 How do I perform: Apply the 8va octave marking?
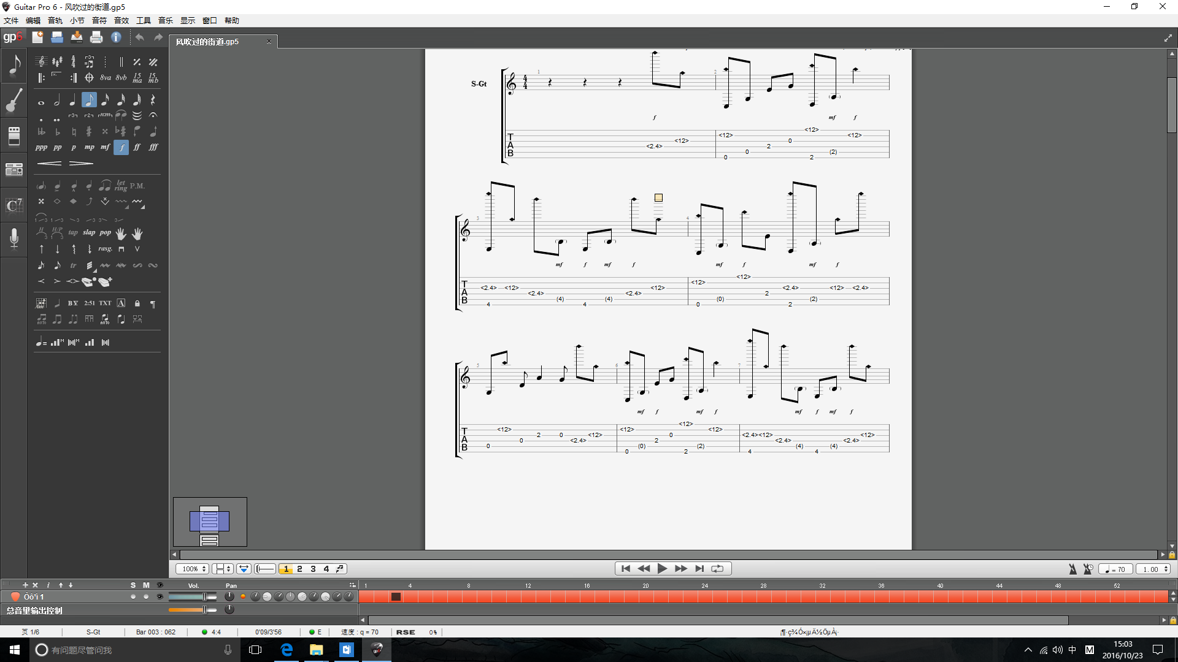click(x=106, y=78)
